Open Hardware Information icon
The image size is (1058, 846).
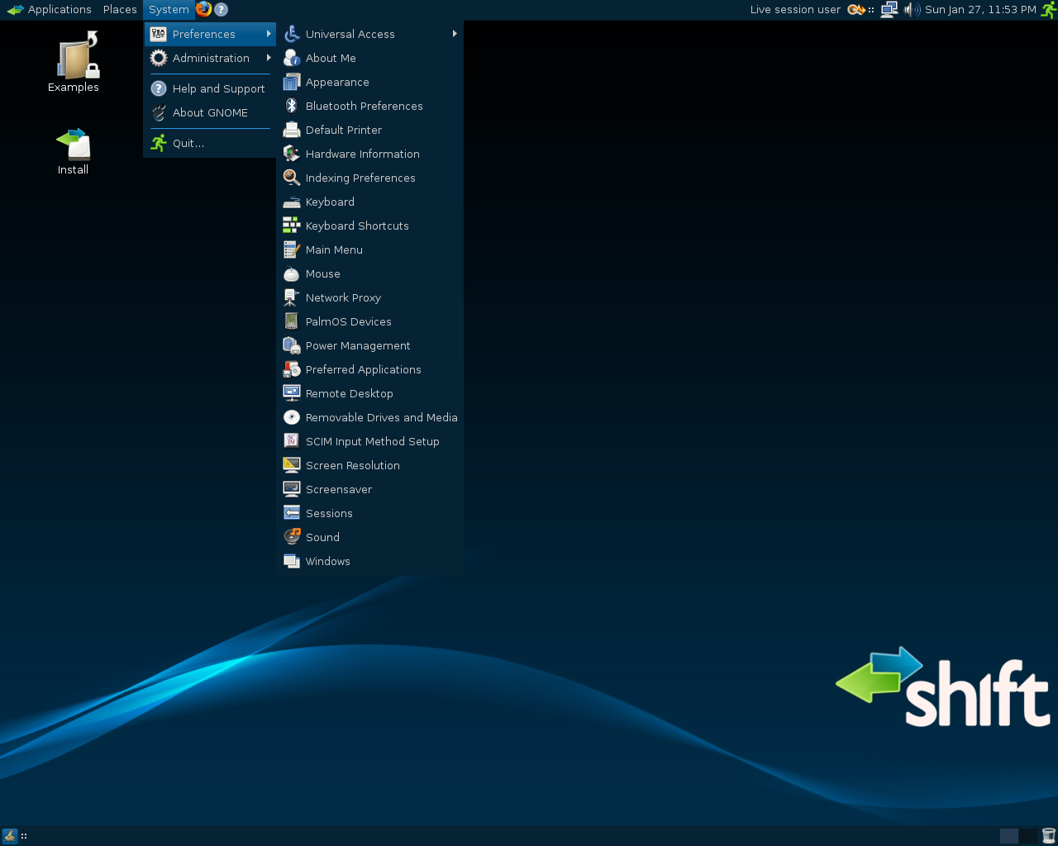tap(292, 154)
